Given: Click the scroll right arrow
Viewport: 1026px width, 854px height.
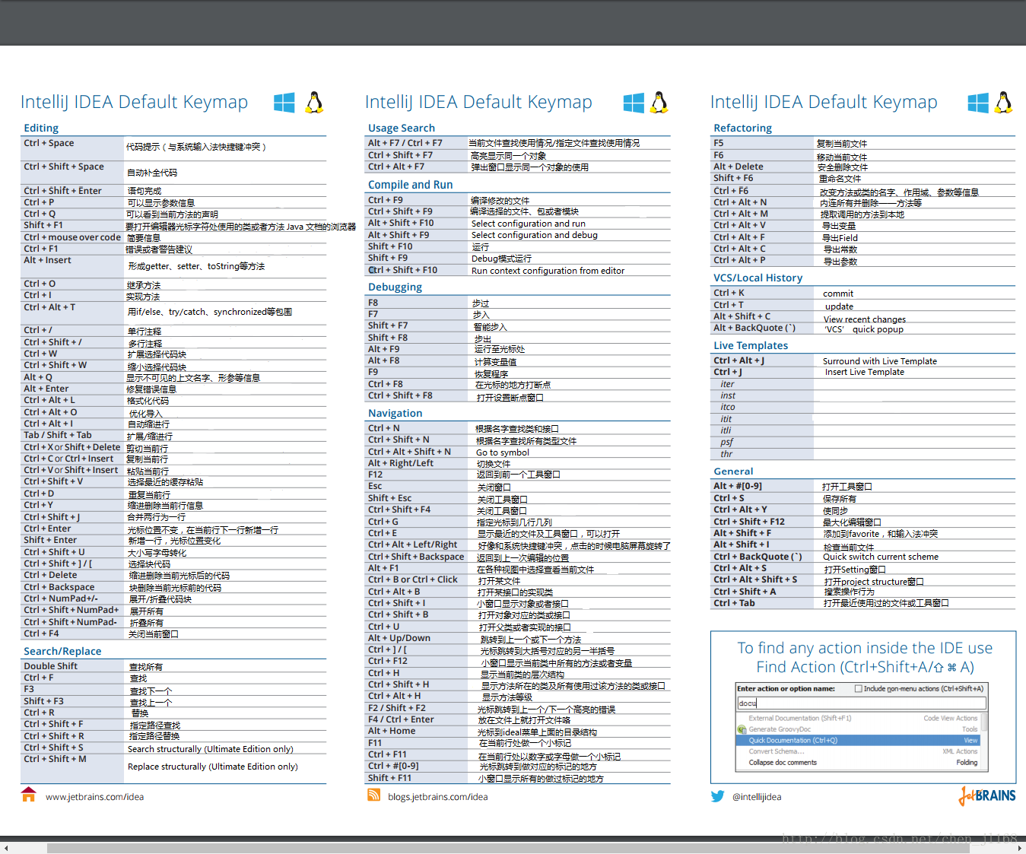Looking at the screenshot, I should [1019, 848].
